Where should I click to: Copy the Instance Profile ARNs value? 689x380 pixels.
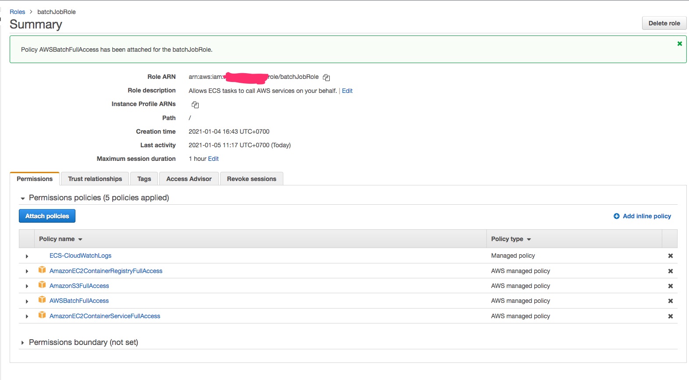[195, 105]
